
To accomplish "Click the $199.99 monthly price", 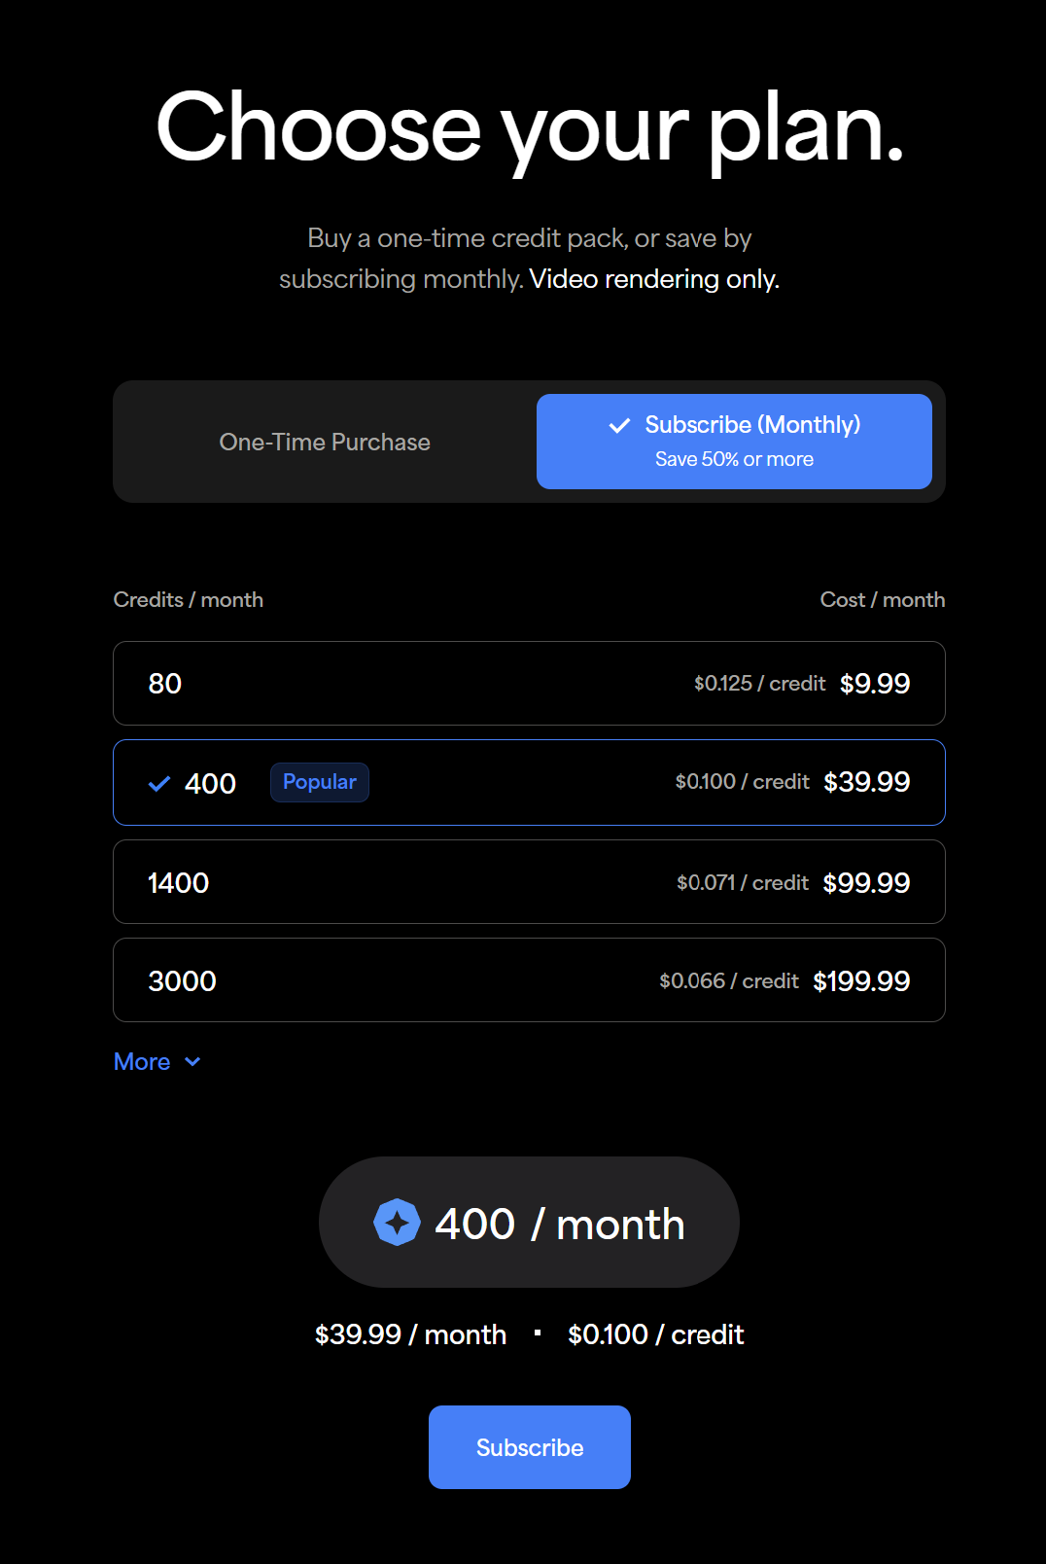I will pyautogui.click(x=860, y=981).
